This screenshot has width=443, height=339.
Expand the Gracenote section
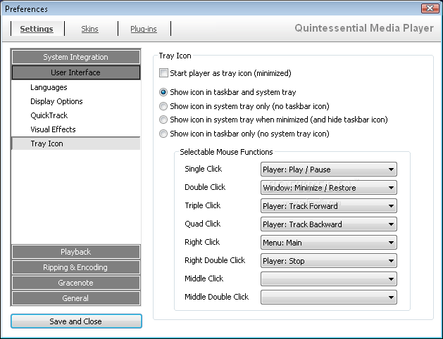pos(76,283)
